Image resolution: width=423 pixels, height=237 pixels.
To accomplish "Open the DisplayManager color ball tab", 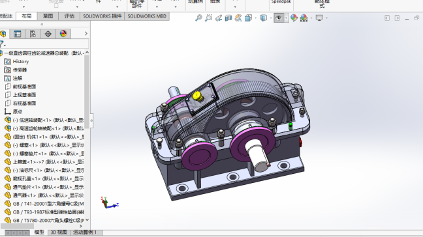I will pyautogui.click(x=63, y=34).
